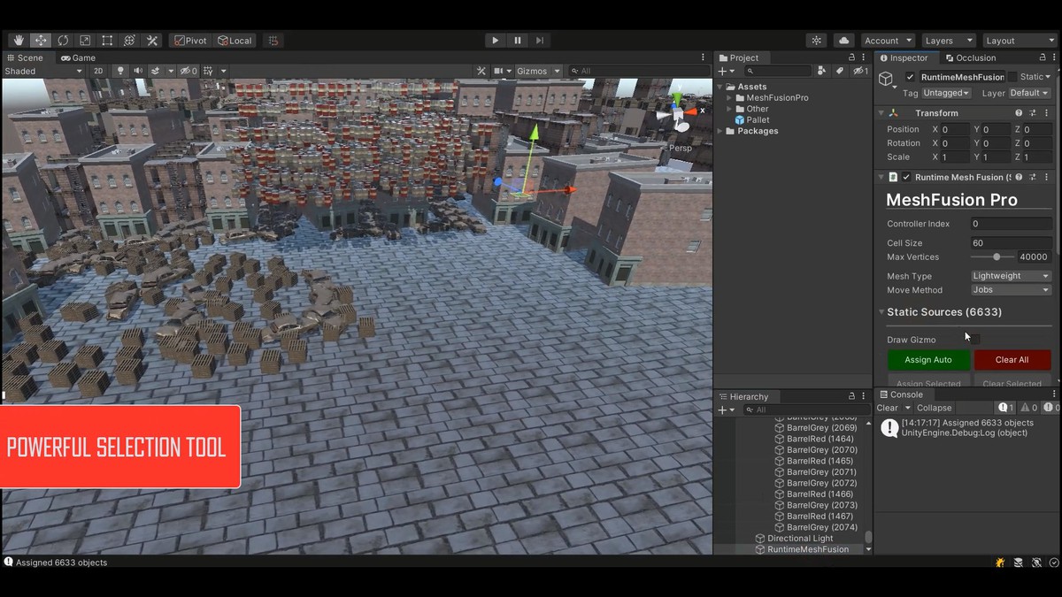Switch to the Scene tab
Image resolution: width=1062 pixels, height=597 pixels.
[24, 57]
